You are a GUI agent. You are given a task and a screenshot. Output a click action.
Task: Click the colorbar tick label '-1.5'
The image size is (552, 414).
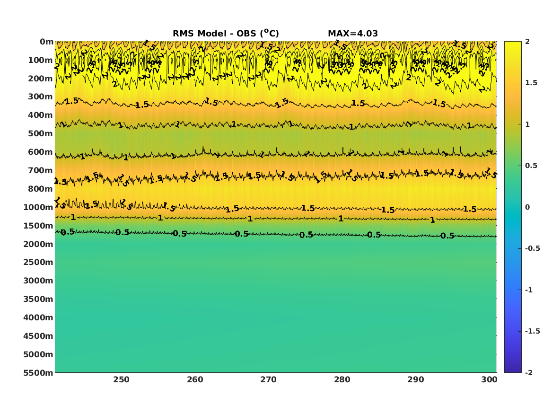532,331
